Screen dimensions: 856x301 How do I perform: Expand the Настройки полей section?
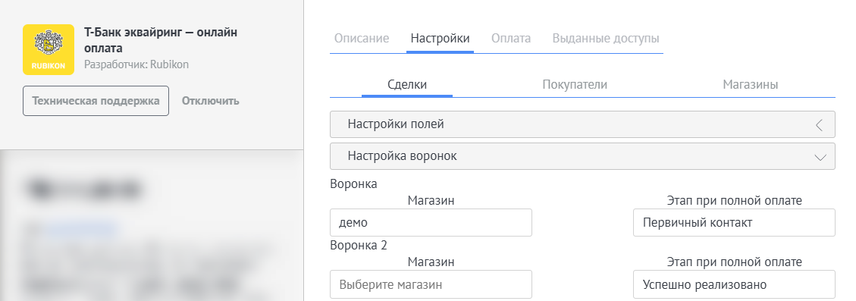(x=582, y=124)
